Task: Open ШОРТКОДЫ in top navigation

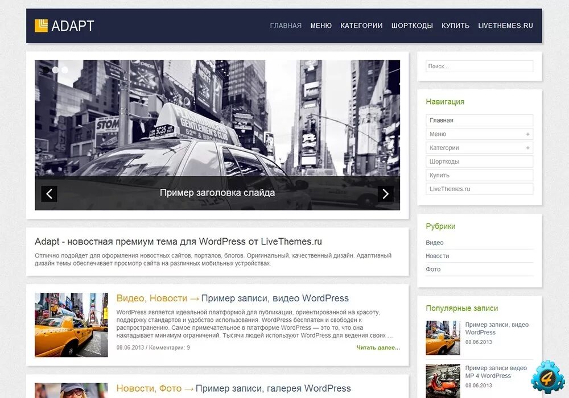Action: (x=412, y=26)
